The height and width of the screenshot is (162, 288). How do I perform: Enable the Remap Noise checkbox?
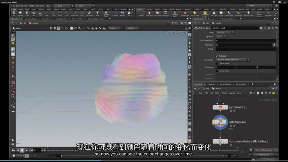pyautogui.click(x=217, y=71)
